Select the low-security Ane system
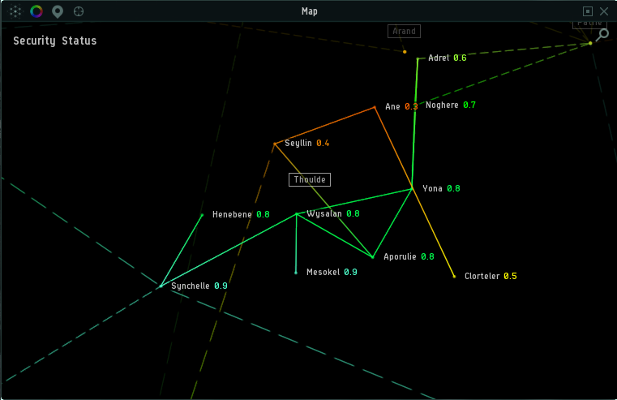Viewport: 617px width, 400px height. pos(392,106)
